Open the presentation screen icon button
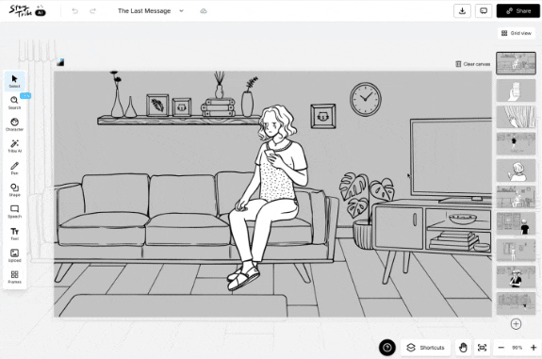This screenshot has height=359, width=542. (484, 11)
